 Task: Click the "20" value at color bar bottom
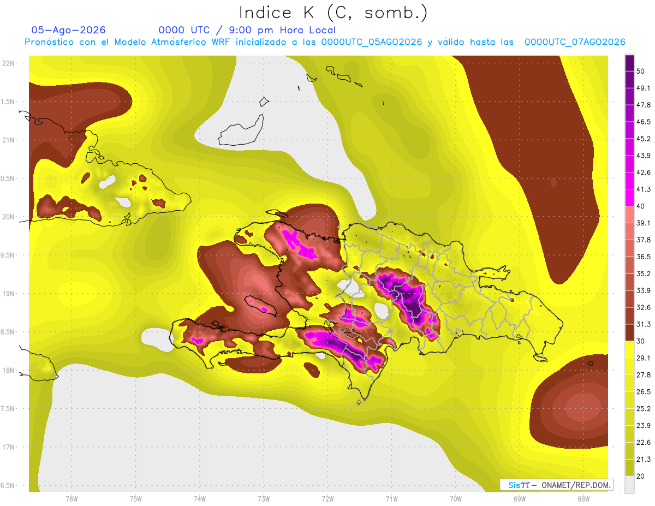click(641, 476)
